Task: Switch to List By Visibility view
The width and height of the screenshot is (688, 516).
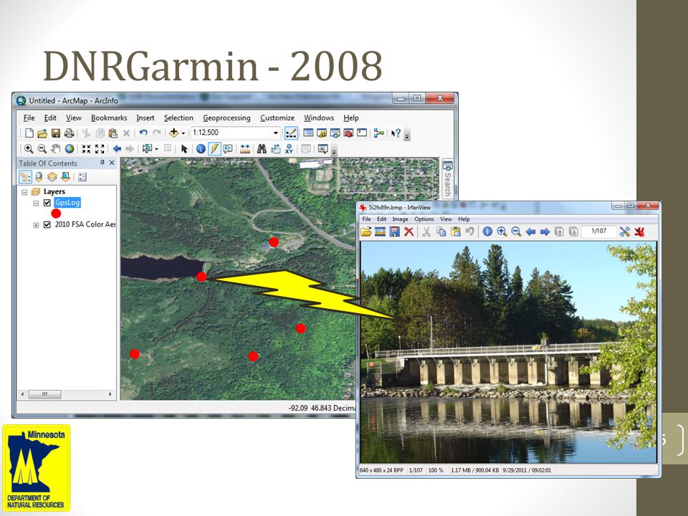Action: coord(52,177)
